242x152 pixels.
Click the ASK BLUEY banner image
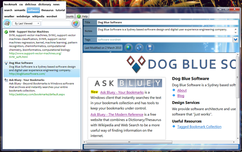[x=128, y=83]
